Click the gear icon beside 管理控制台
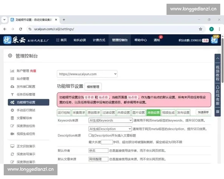The image size is (224, 179). (10, 56)
